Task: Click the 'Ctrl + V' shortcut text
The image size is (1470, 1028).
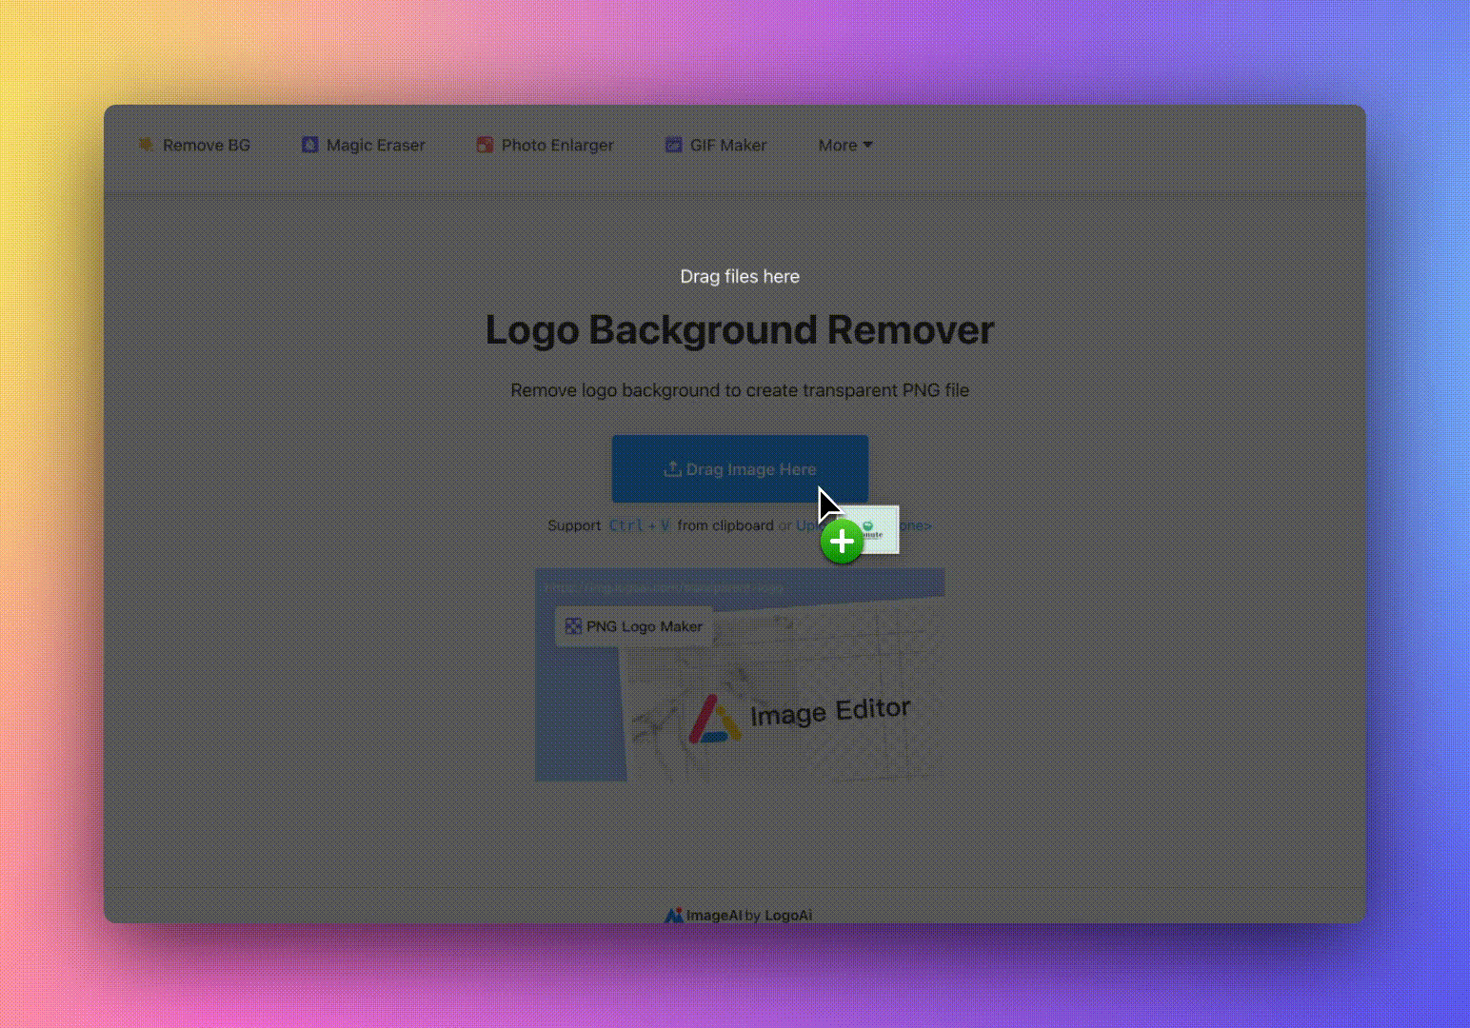Action: (639, 525)
